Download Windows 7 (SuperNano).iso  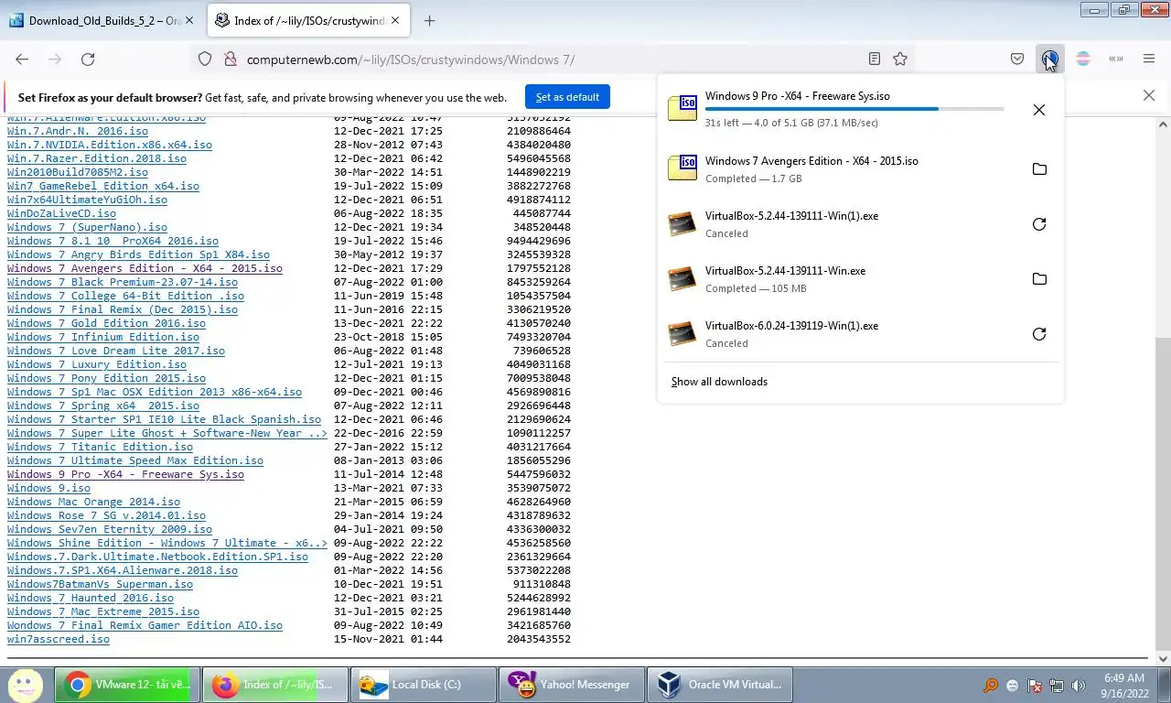click(x=87, y=227)
